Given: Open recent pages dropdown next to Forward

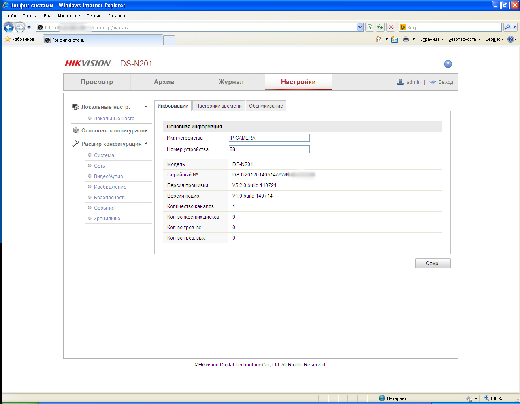Looking at the screenshot, I should point(29,28).
